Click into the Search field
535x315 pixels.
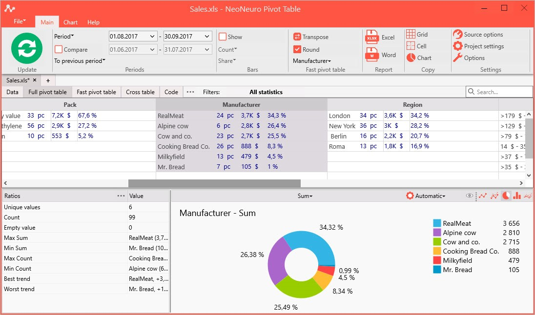[x=499, y=92]
